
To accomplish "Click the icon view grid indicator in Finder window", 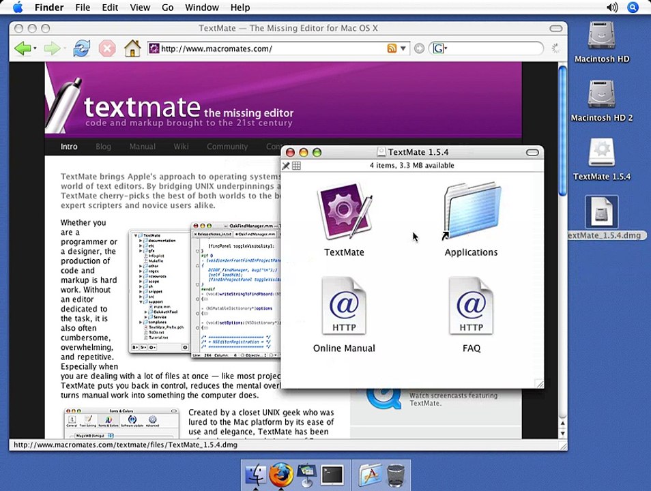I will [296, 166].
